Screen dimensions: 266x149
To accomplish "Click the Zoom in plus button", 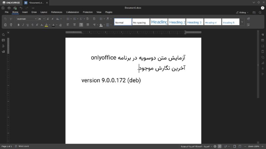I will (262, 146).
